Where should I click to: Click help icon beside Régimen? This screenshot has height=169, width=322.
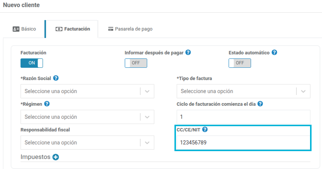[47, 104]
